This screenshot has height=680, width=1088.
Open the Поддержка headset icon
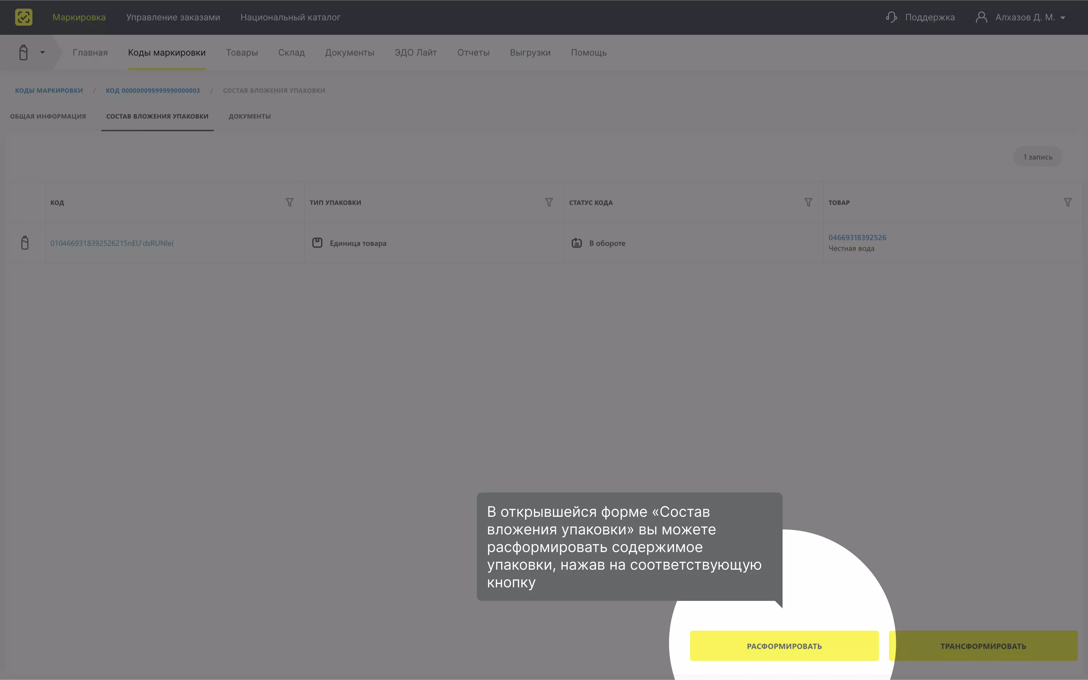coord(891,17)
